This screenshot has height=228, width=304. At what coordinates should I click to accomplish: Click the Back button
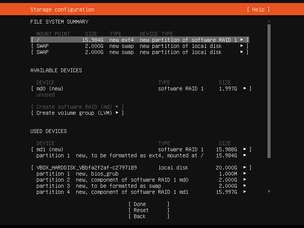pyautogui.click(x=149, y=216)
